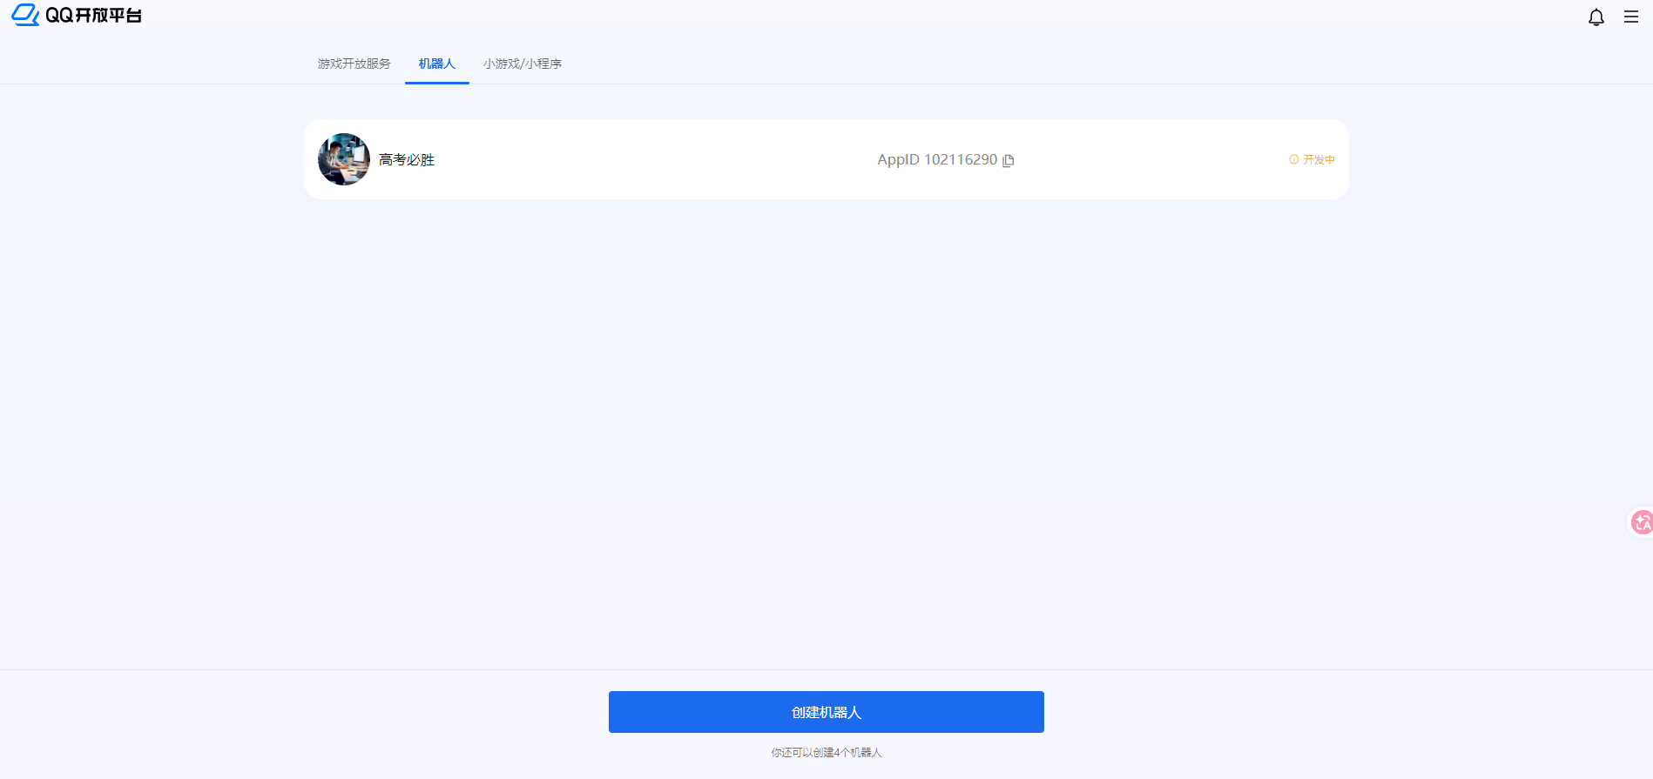This screenshot has height=779, width=1653.
Task: Click the 开发中 status warning icon
Action: (x=1294, y=159)
